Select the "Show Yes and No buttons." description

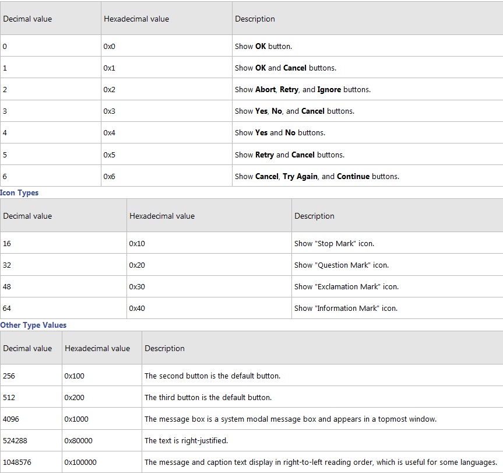(x=280, y=133)
